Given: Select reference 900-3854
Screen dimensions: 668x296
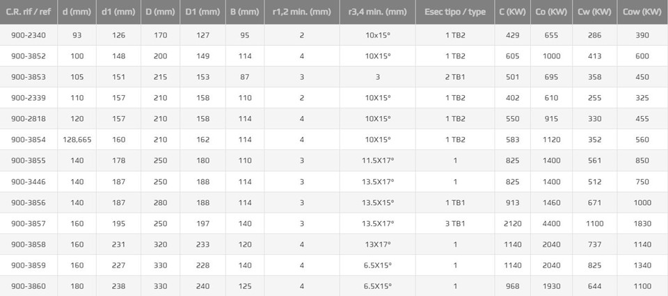Looking at the screenshot, I should click(29, 140).
